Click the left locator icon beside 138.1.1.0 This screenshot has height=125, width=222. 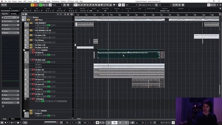pos(61,123)
